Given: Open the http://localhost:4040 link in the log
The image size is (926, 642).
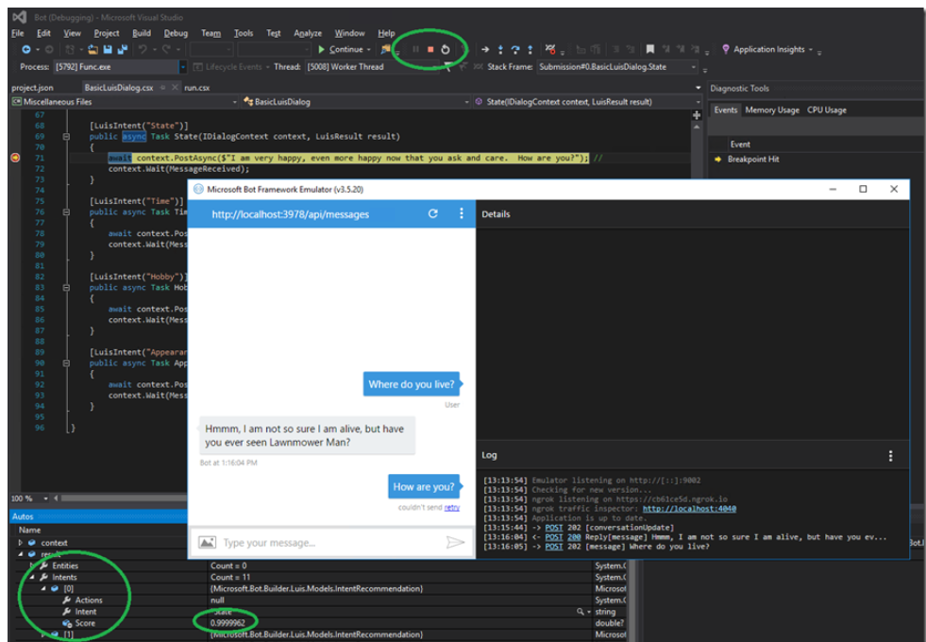Looking at the screenshot, I should (689, 509).
